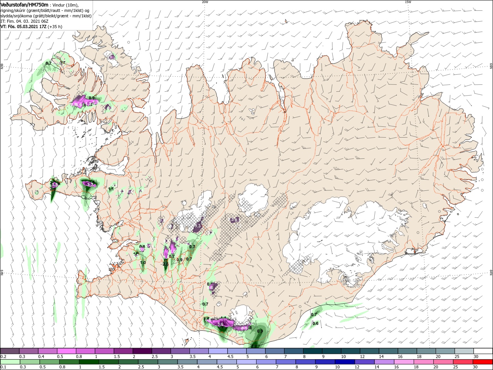493x370 pixels.
Task: Click the rain scale swatch between 20 and 25
Action: pos(443,362)
